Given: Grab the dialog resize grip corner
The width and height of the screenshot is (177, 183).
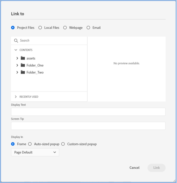Looking at the screenshot, I should (x=174, y=180).
